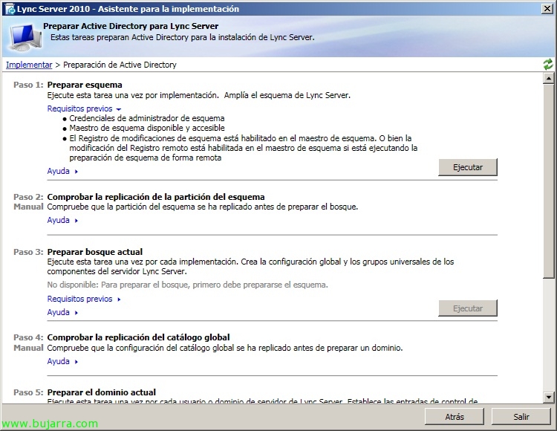
Task: Expand Ayuda under Preparar esquema
Action: tap(62, 171)
